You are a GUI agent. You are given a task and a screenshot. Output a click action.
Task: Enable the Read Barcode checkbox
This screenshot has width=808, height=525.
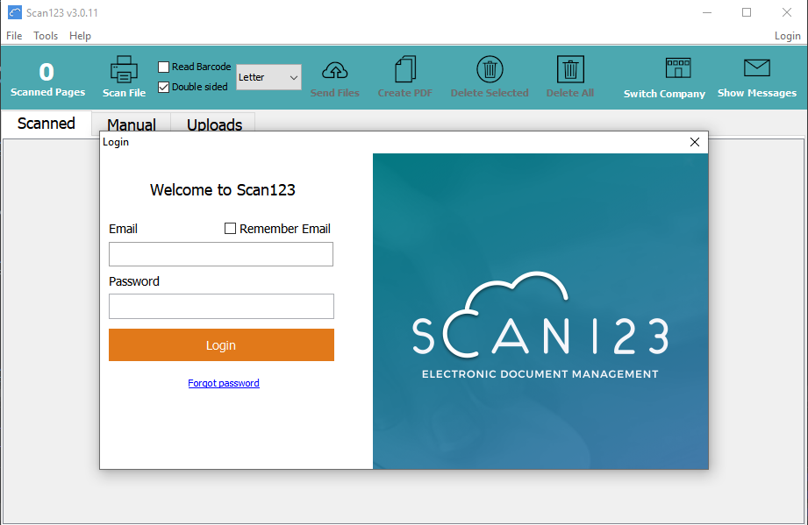(164, 67)
